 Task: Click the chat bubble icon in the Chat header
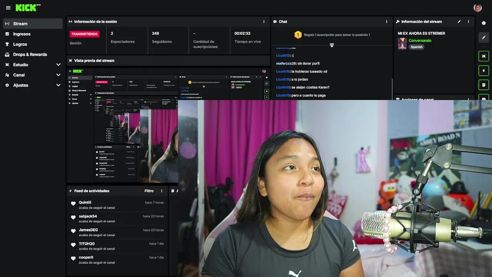point(275,22)
